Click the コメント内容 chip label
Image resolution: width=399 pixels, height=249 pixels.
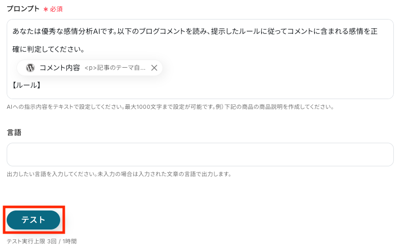(60, 68)
